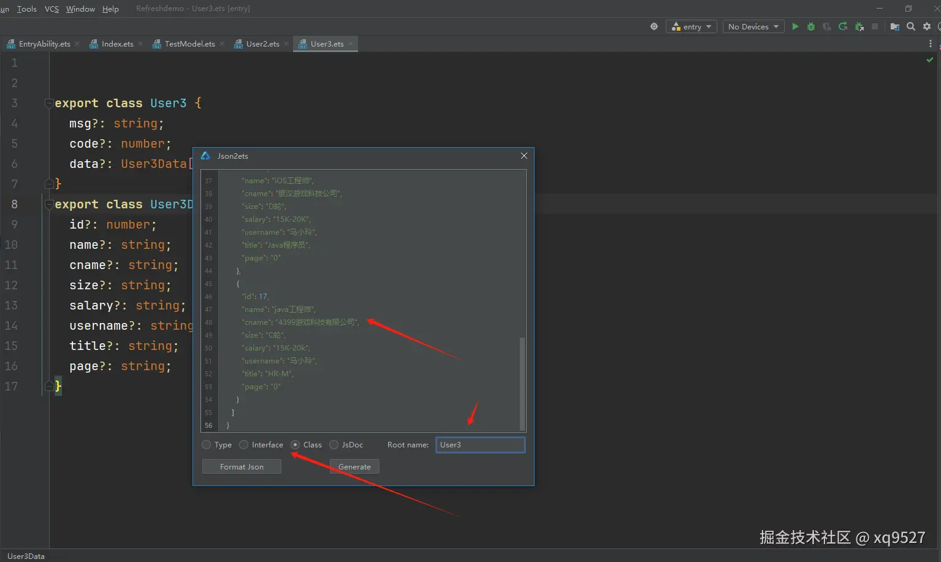Image resolution: width=941 pixels, height=562 pixels.
Task: Close the TestModel.ets tab
Action: pyautogui.click(x=222, y=44)
